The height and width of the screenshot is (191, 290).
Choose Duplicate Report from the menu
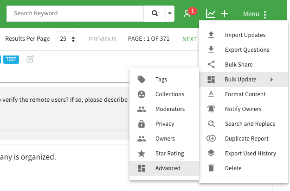(x=244, y=138)
